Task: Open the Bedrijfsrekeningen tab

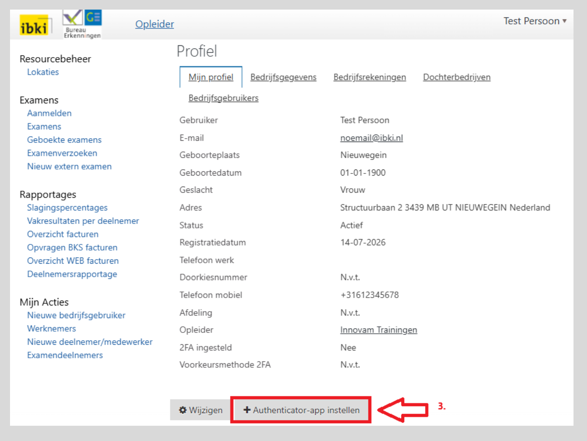Action: pos(370,77)
